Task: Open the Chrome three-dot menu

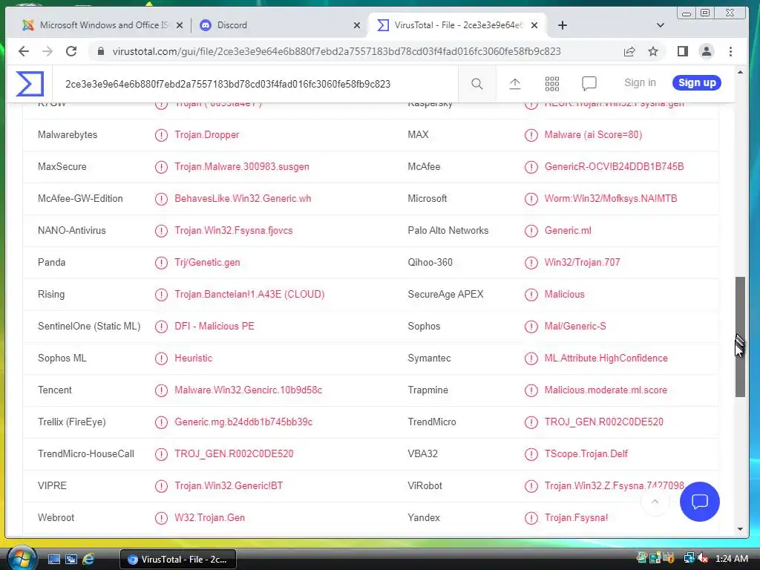Action: pyautogui.click(x=730, y=51)
